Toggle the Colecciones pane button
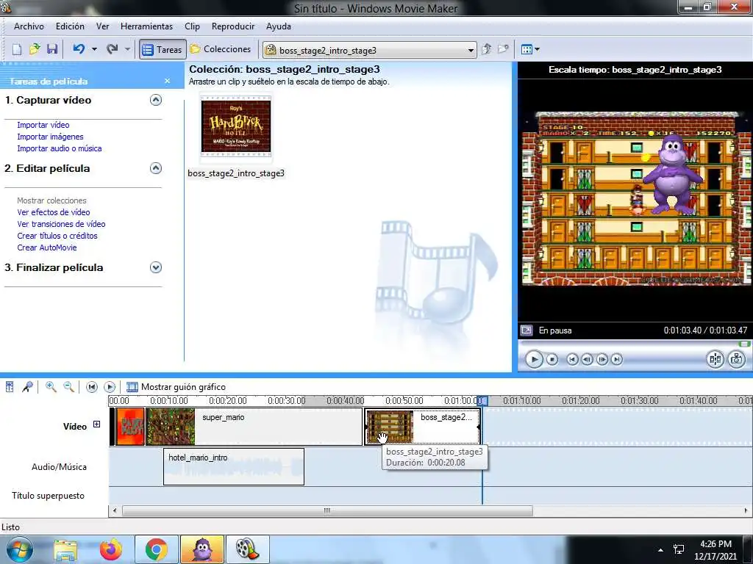The width and height of the screenshot is (753, 564). (x=221, y=49)
